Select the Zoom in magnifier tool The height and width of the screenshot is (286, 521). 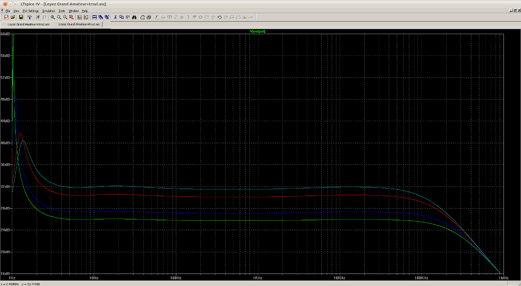[x=53, y=17]
